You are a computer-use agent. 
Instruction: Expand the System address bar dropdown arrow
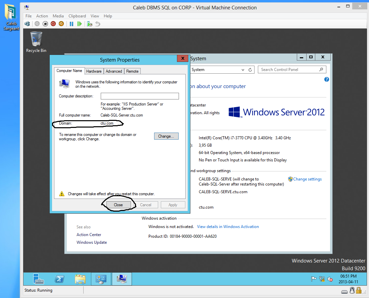tap(243, 70)
